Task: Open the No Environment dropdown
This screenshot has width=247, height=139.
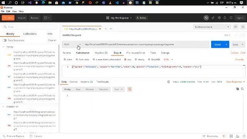Action: (212, 27)
